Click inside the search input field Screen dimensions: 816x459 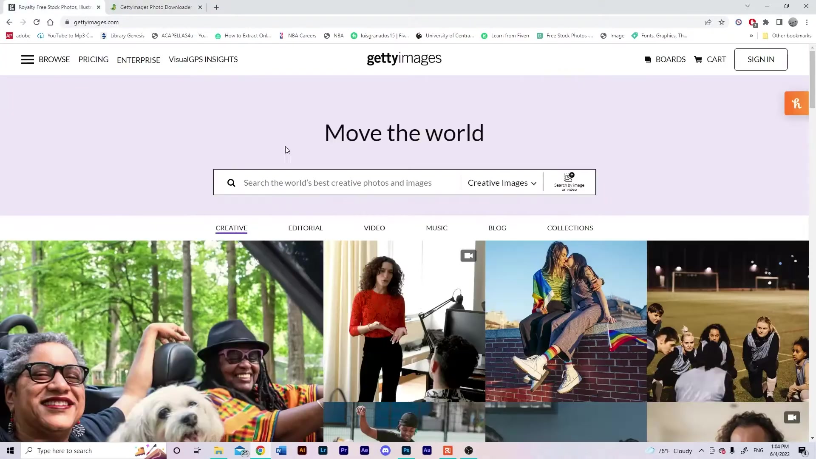[340, 182]
